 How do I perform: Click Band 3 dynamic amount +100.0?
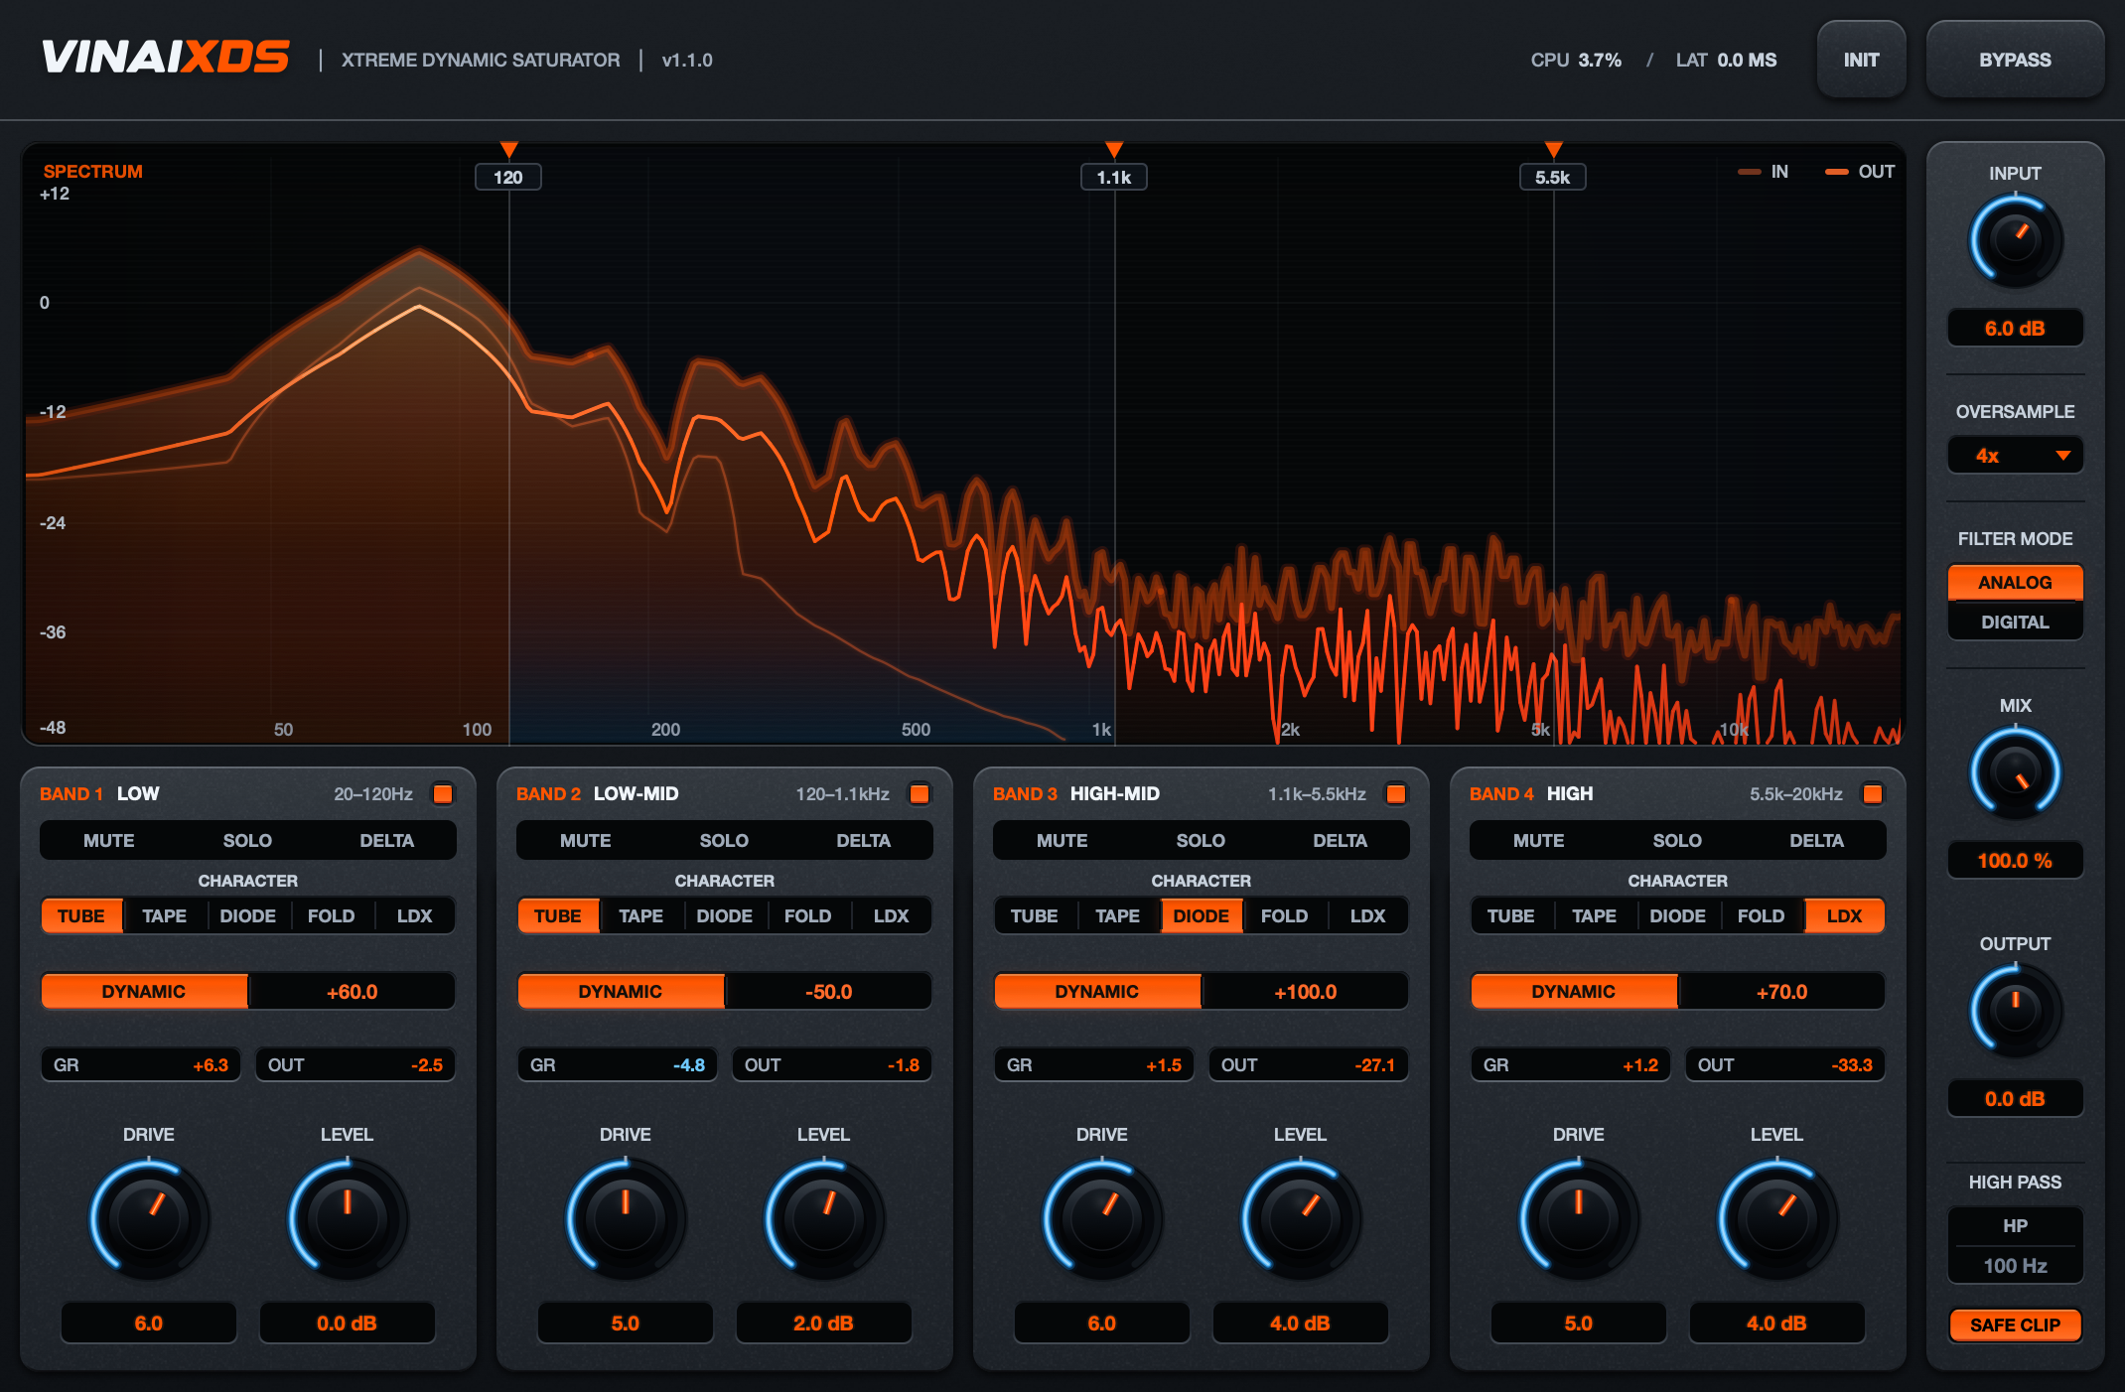pyautogui.click(x=1306, y=991)
